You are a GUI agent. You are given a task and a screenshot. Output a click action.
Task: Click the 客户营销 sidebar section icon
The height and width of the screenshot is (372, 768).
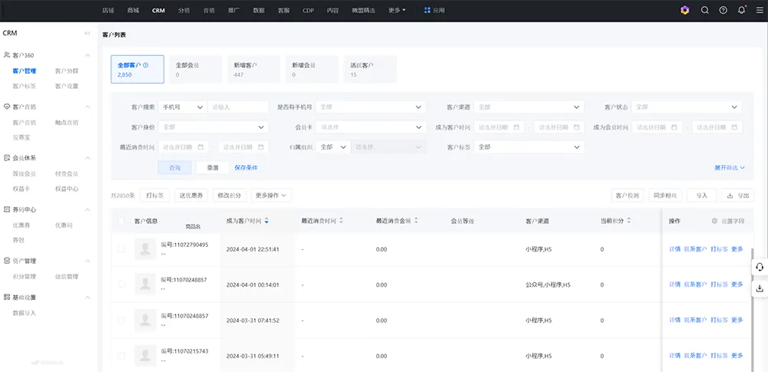[7, 107]
